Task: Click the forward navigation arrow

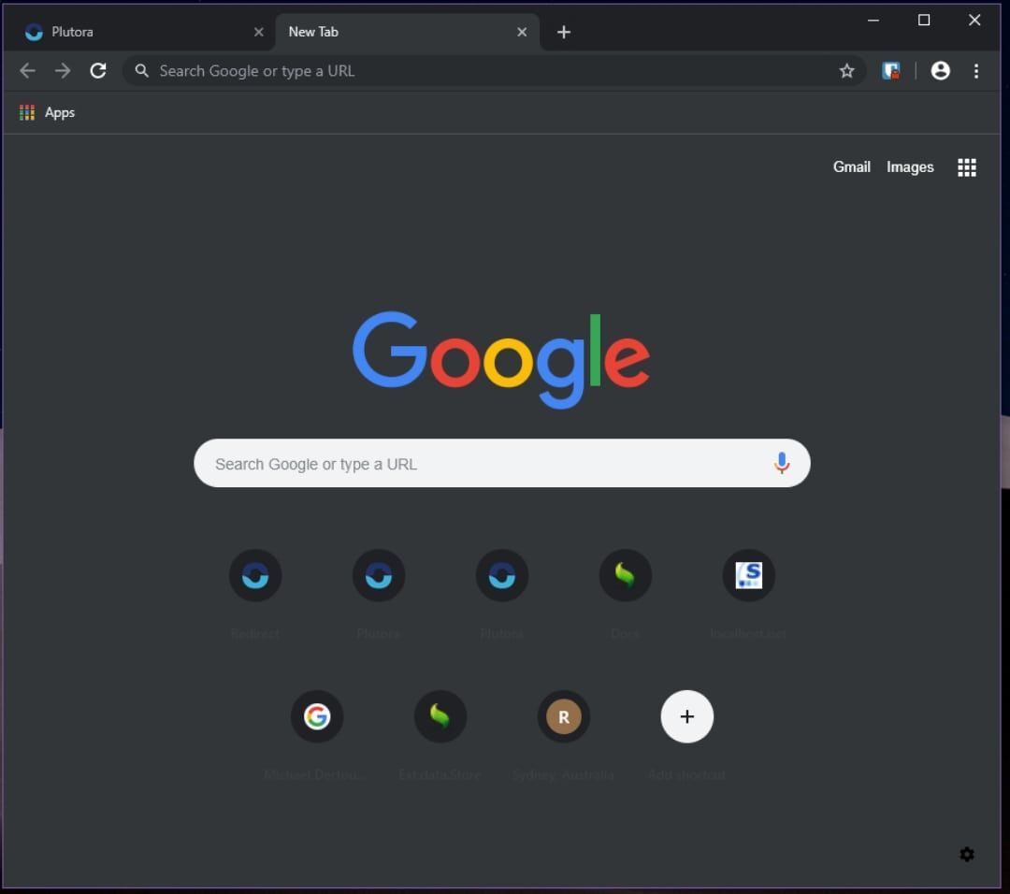Action: [x=62, y=70]
